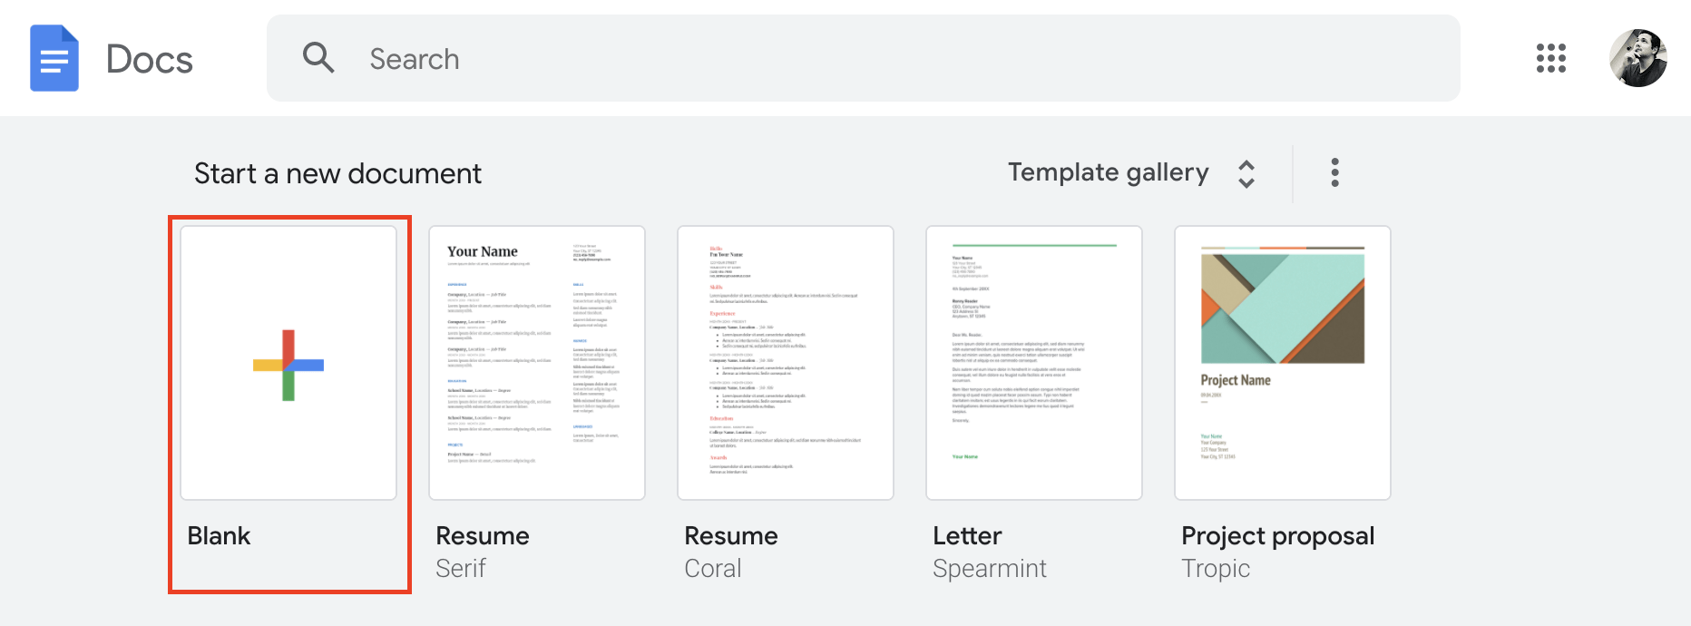Screen dimensions: 1691x626
Task: Open the three-dot more options menu
Action: 1334,172
